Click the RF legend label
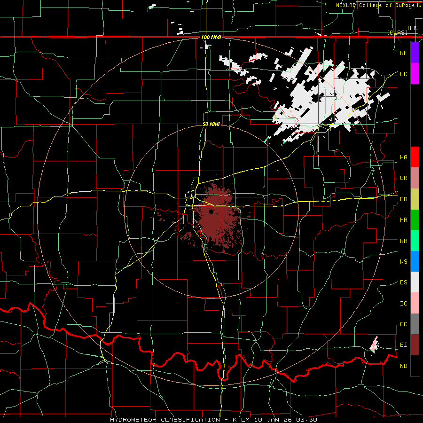The width and height of the screenshot is (423, 423). 403,53
